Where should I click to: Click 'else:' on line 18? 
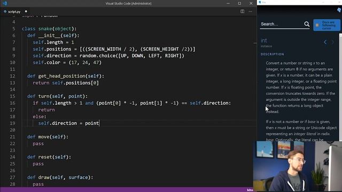[x=40, y=116]
